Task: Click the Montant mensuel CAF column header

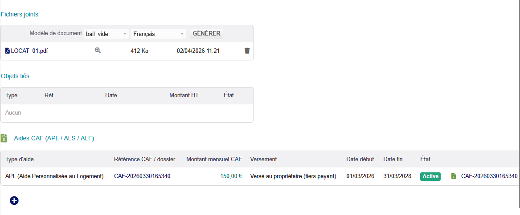Action: click(x=214, y=159)
